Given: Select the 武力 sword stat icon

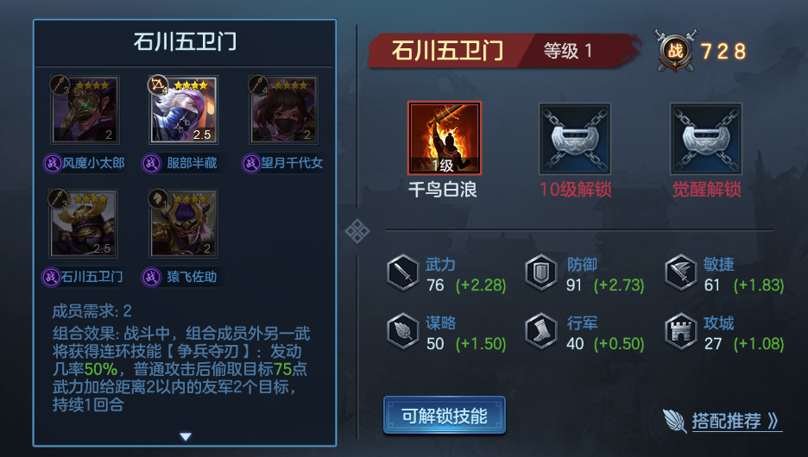Looking at the screenshot, I should [x=402, y=272].
